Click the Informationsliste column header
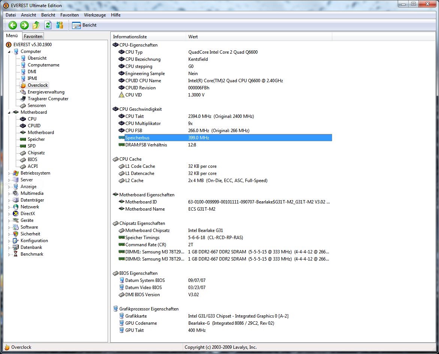Screen dimensions: 439x354 pyautogui.click(x=148, y=37)
